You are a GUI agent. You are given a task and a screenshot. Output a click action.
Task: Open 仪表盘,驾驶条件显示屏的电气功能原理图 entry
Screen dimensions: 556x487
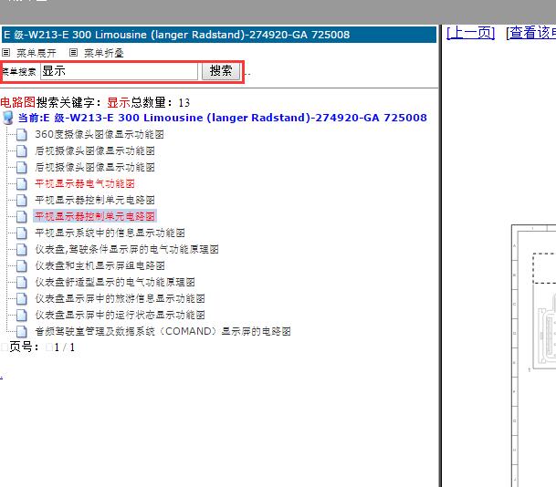(x=127, y=249)
